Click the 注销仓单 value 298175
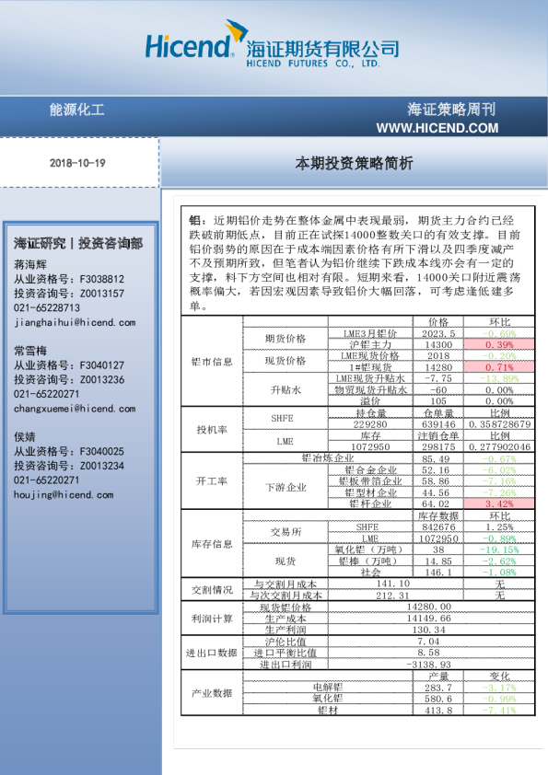The image size is (548, 775). point(438,446)
